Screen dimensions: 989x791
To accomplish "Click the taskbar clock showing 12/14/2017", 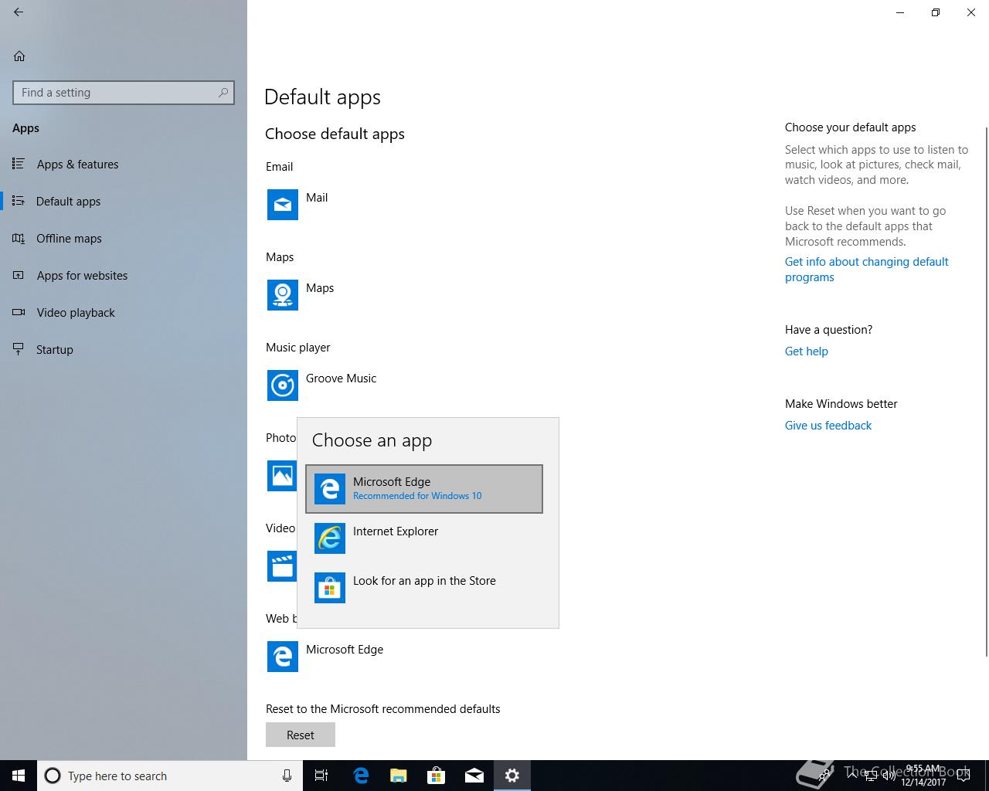I will pos(923,776).
